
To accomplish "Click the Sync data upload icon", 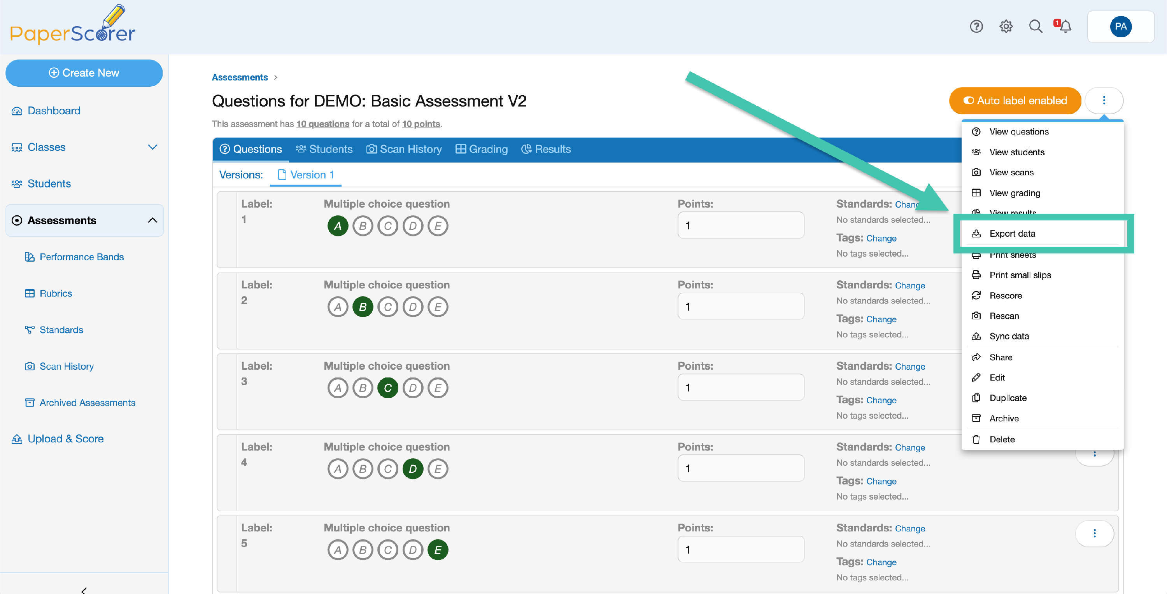I will [976, 336].
